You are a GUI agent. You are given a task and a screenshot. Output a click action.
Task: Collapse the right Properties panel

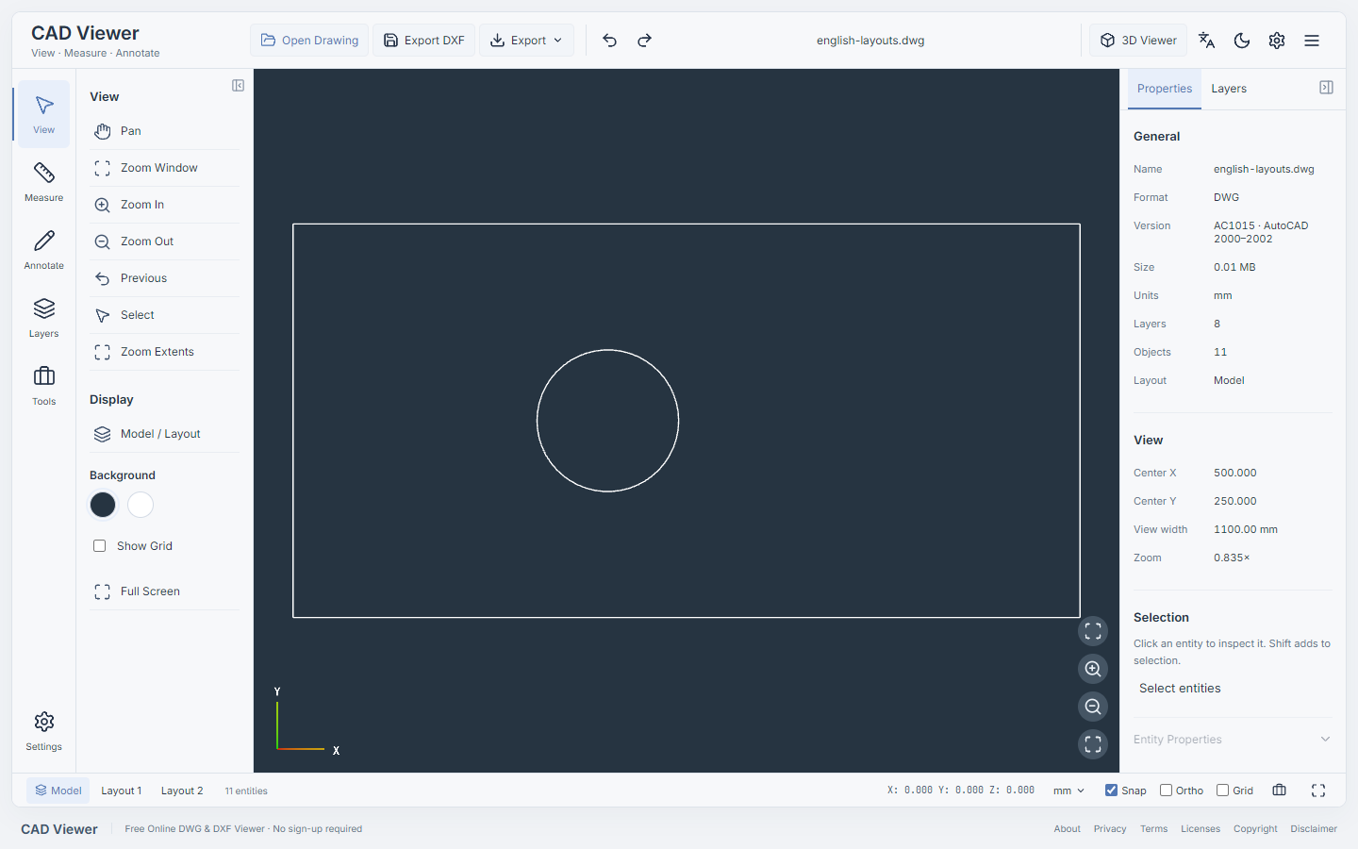point(1326,88)
